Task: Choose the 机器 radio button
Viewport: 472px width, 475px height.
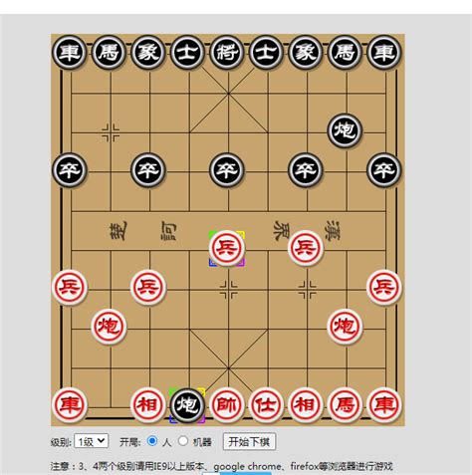Action: [x=183, y=441]
